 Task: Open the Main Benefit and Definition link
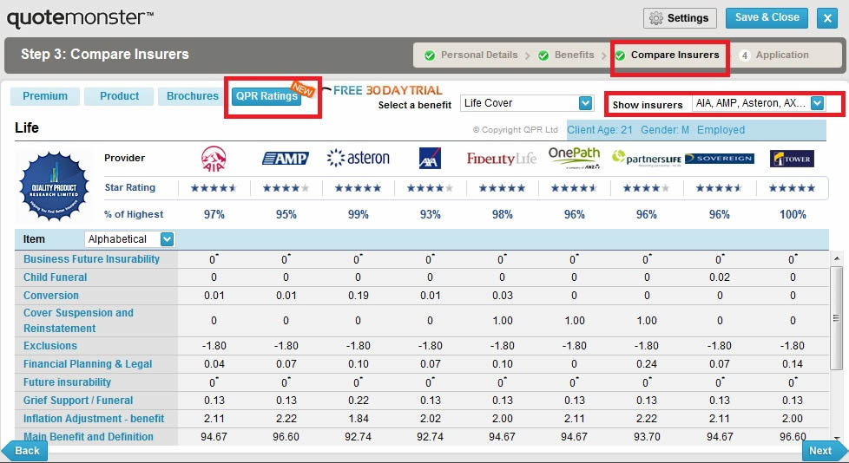(x=89, y=437)
